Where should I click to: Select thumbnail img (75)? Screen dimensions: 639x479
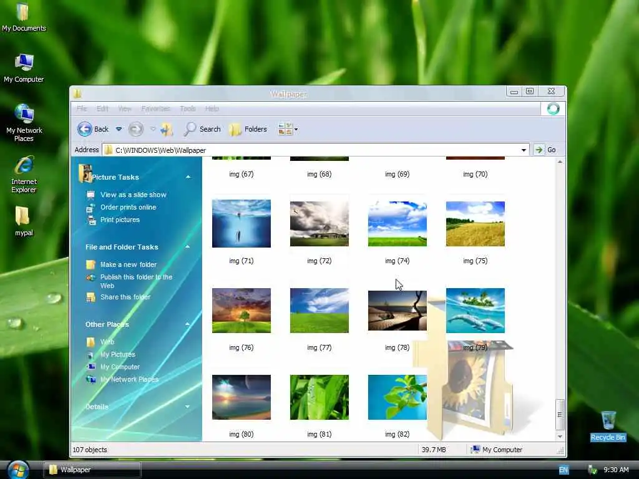coord(475,224)
